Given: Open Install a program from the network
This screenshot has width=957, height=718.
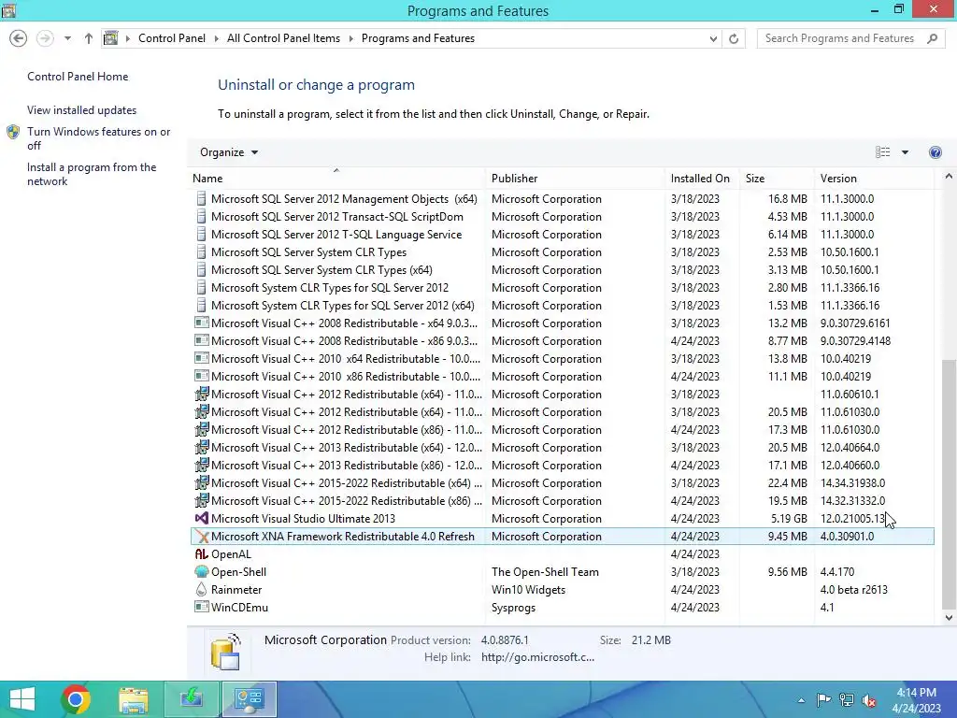Looking at the screenshot, I should point(92,174).
